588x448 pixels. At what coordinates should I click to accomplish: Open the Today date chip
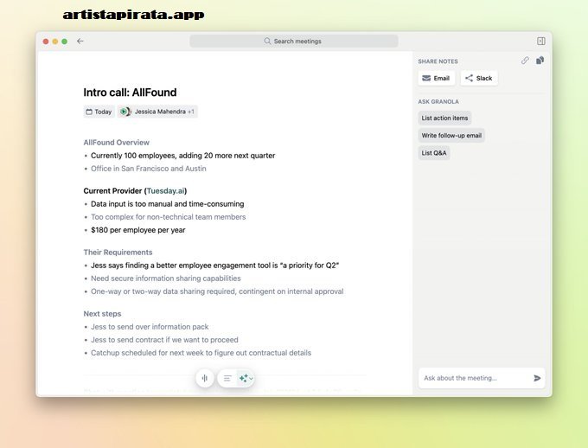pyautogui.click(x=99, y=112)
